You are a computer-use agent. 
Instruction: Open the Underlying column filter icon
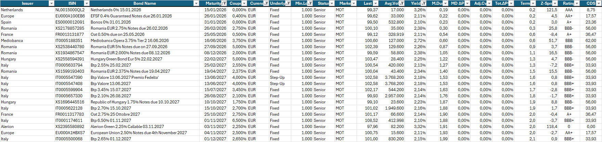(x=288, y=3)
